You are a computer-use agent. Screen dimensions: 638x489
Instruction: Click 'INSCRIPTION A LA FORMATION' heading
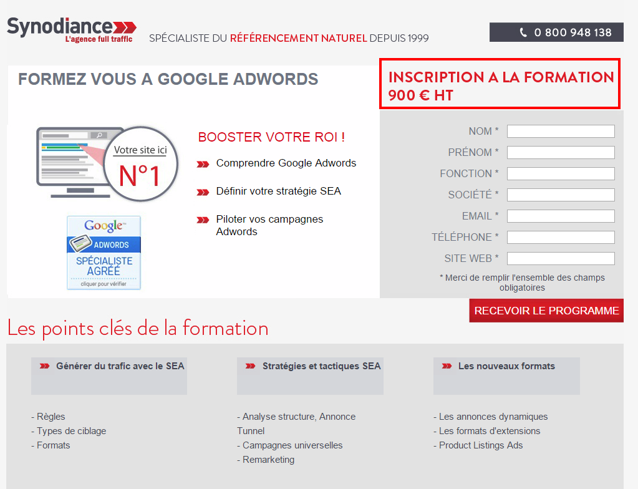pyautogui.click(x=501, y=77)
